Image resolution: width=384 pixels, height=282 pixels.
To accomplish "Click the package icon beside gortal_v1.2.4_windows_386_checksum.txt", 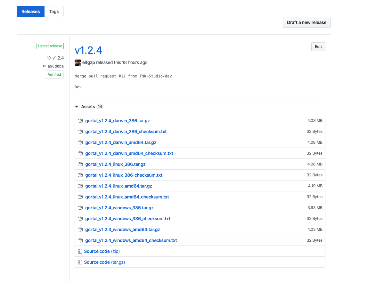I will coord(80,219).
